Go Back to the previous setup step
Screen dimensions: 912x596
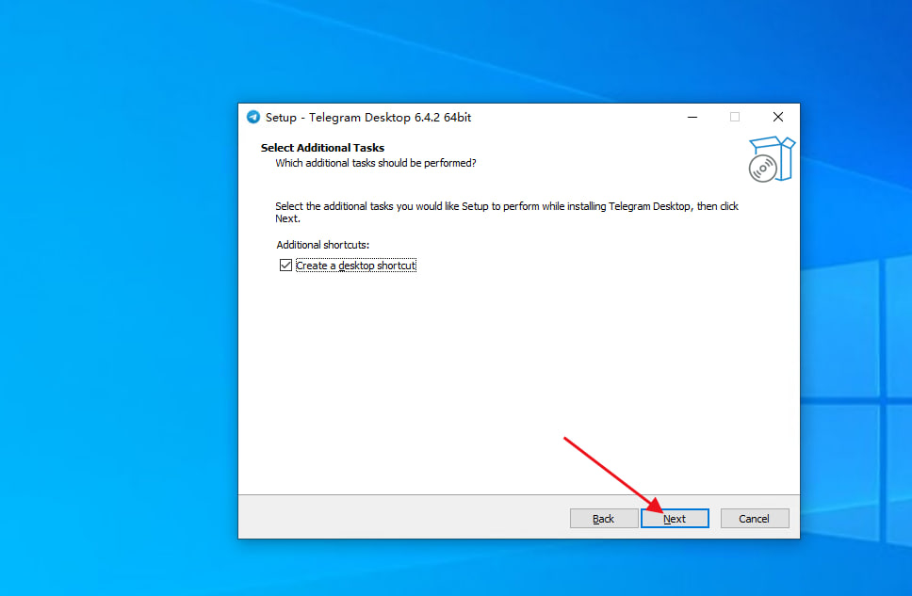click(603, 519)
